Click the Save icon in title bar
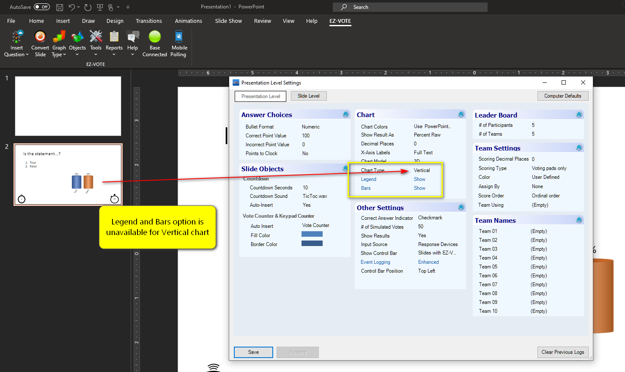The image size is (625, 372). point(60,7)
